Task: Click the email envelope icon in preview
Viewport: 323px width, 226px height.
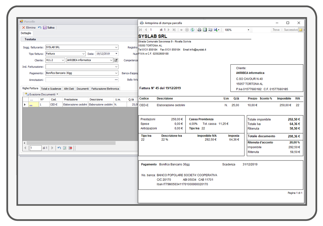Action: [300, 30]
